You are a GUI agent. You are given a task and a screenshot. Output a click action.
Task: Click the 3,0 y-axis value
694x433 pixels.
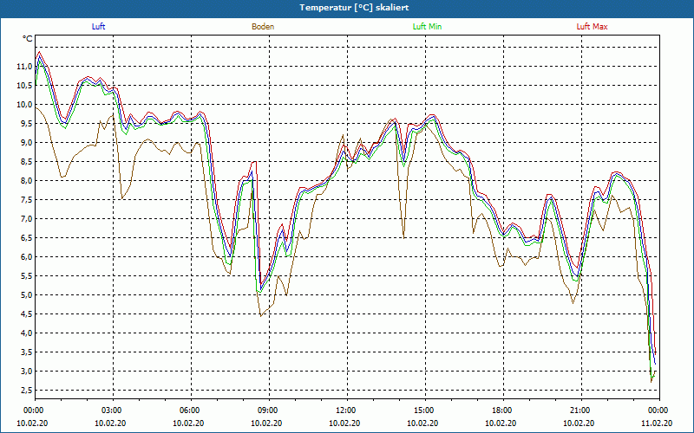26,371
